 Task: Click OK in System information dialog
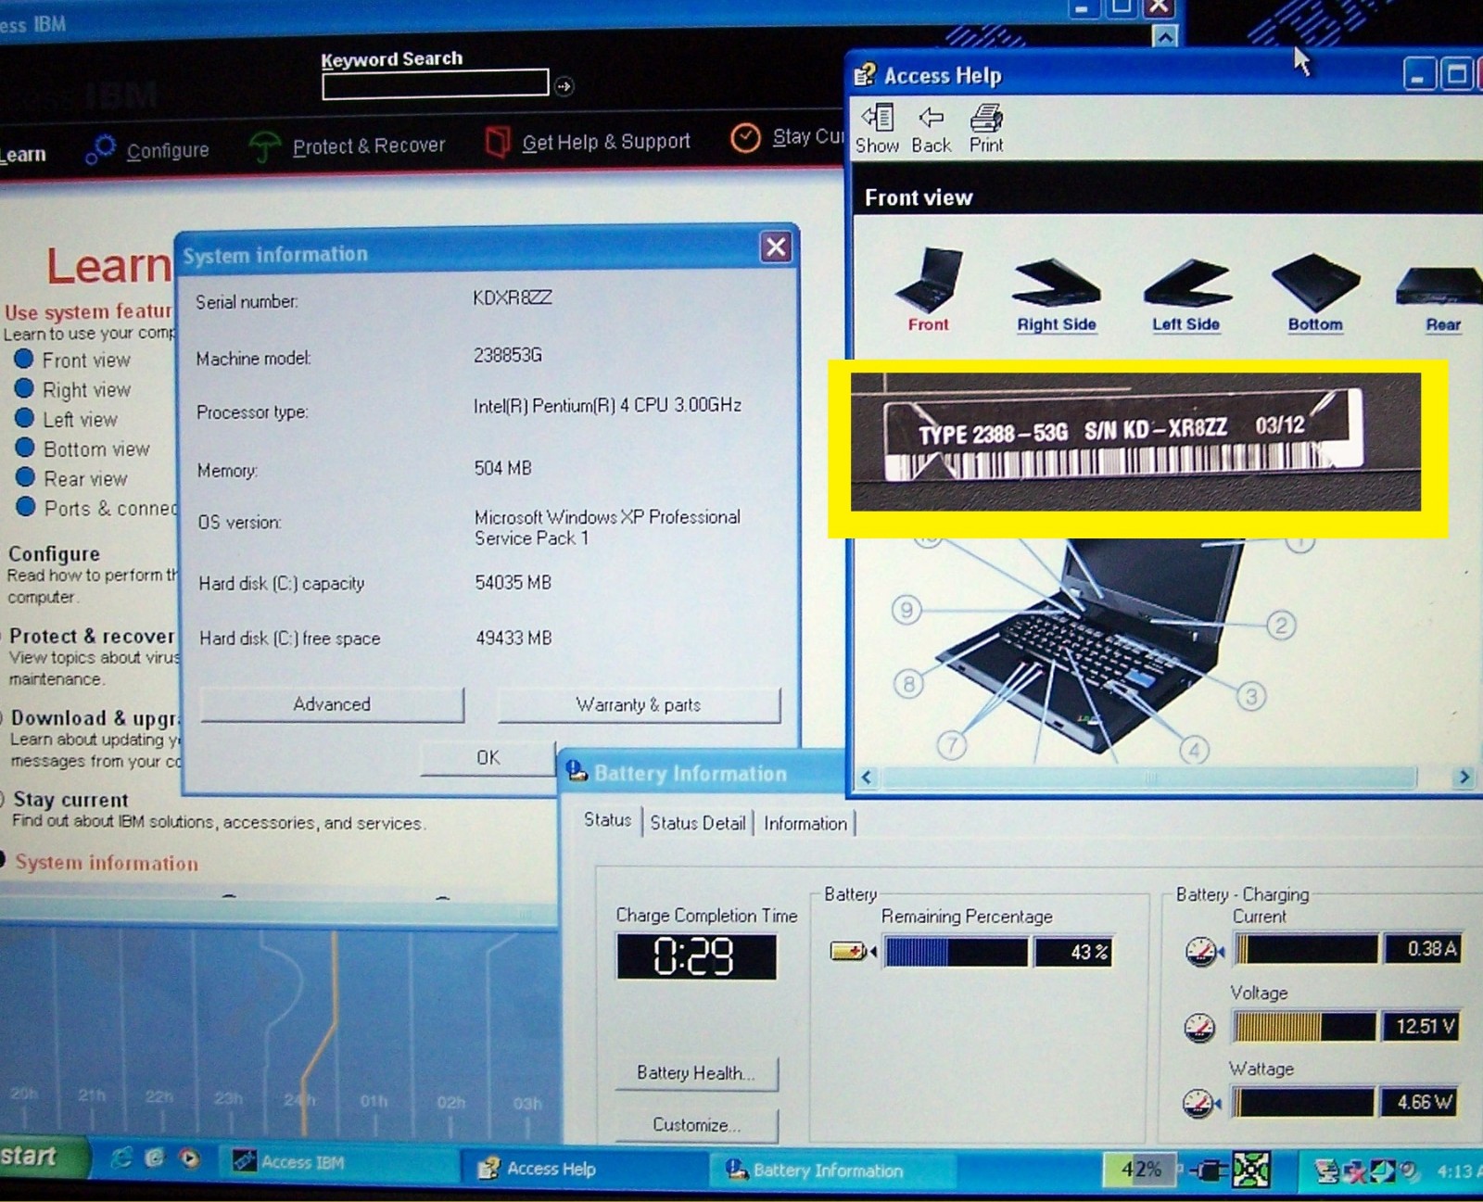pyautogui.click(x=488, y=758)
